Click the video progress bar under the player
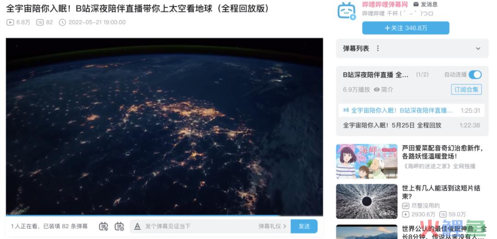 tap(164, 216)
